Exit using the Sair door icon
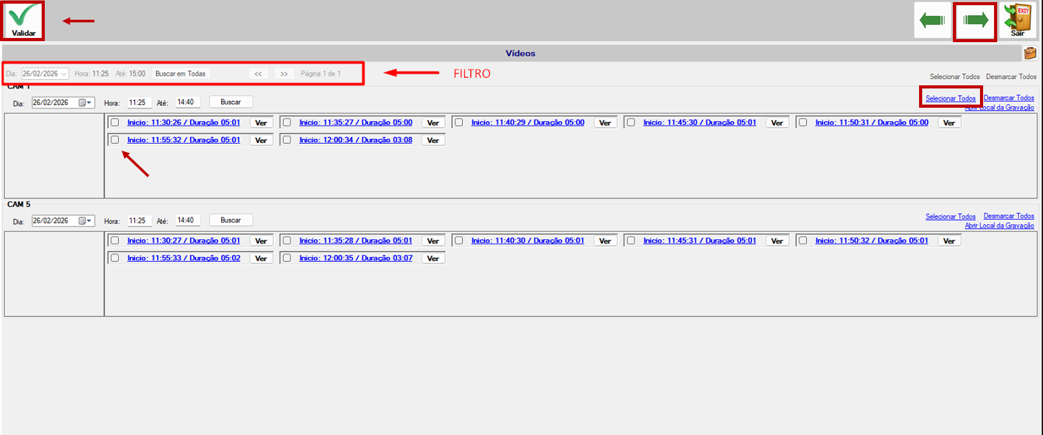This screenshot has height=435, width=1043. tap(1018, 20)
